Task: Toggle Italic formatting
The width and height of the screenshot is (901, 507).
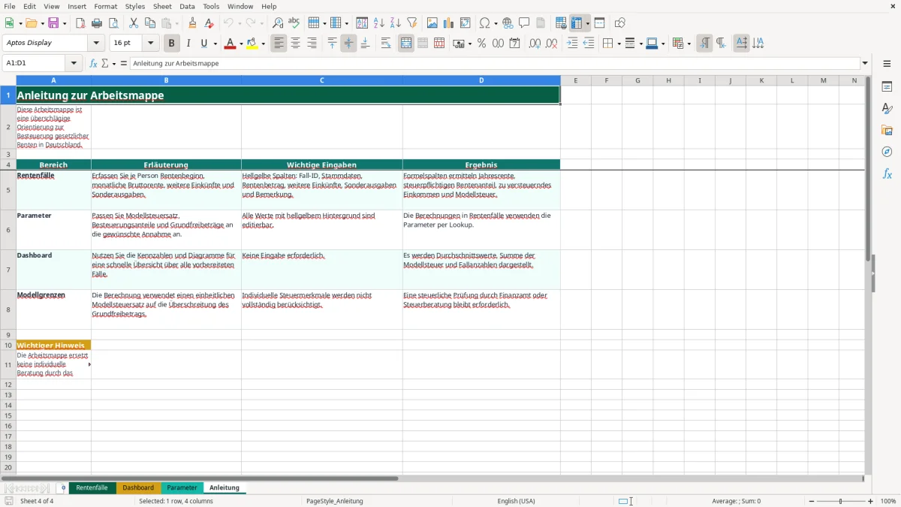Action: 188,44
